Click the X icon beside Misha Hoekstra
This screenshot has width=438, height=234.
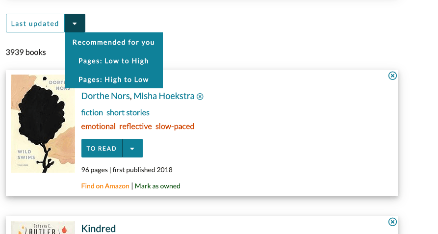pos(200,97)
